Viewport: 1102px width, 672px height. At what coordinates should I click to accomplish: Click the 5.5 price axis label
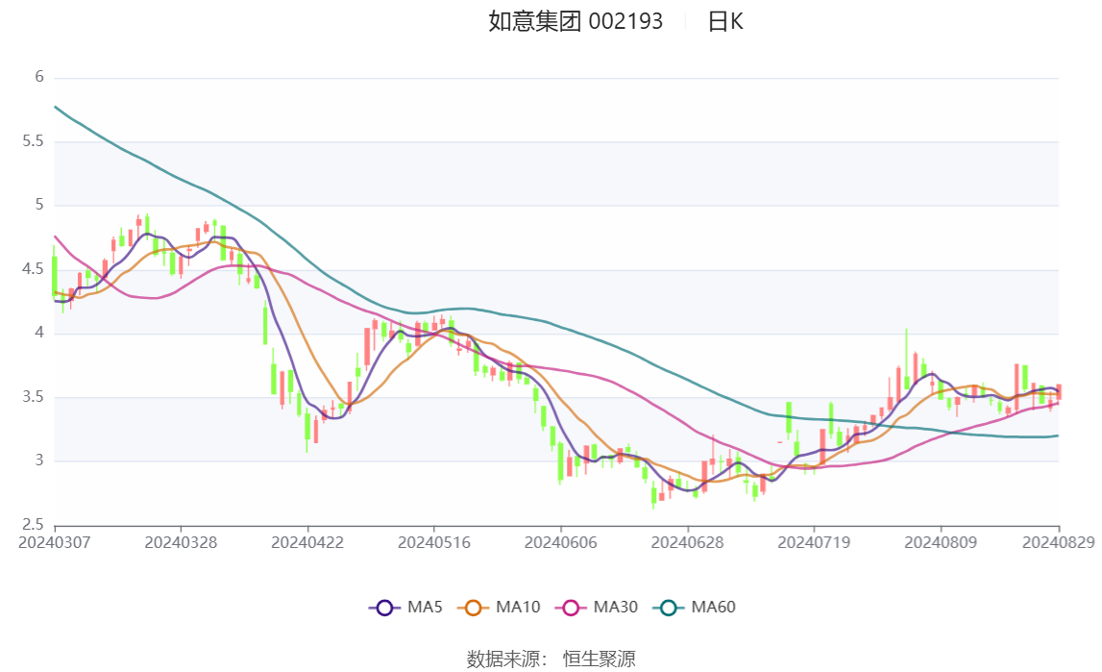coord(34,141)
